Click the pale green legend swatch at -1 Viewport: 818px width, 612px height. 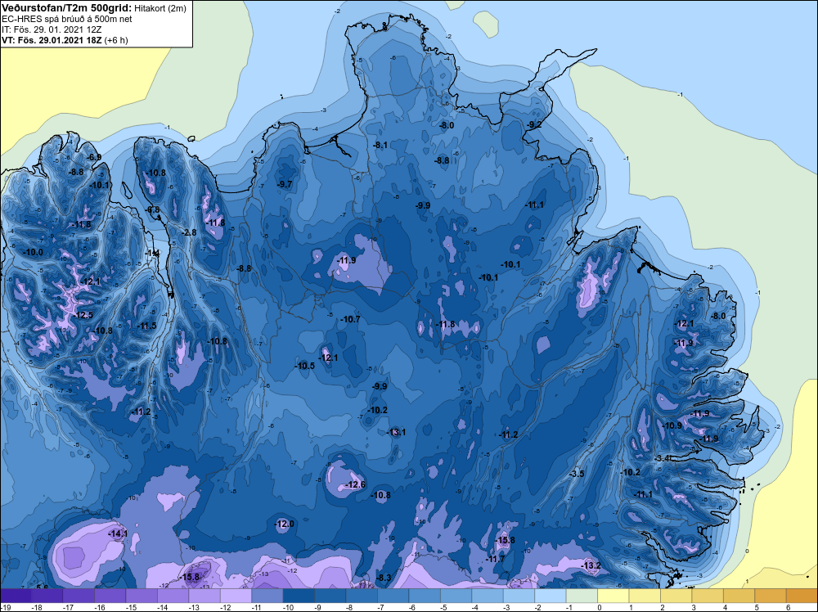pos(582,596)
